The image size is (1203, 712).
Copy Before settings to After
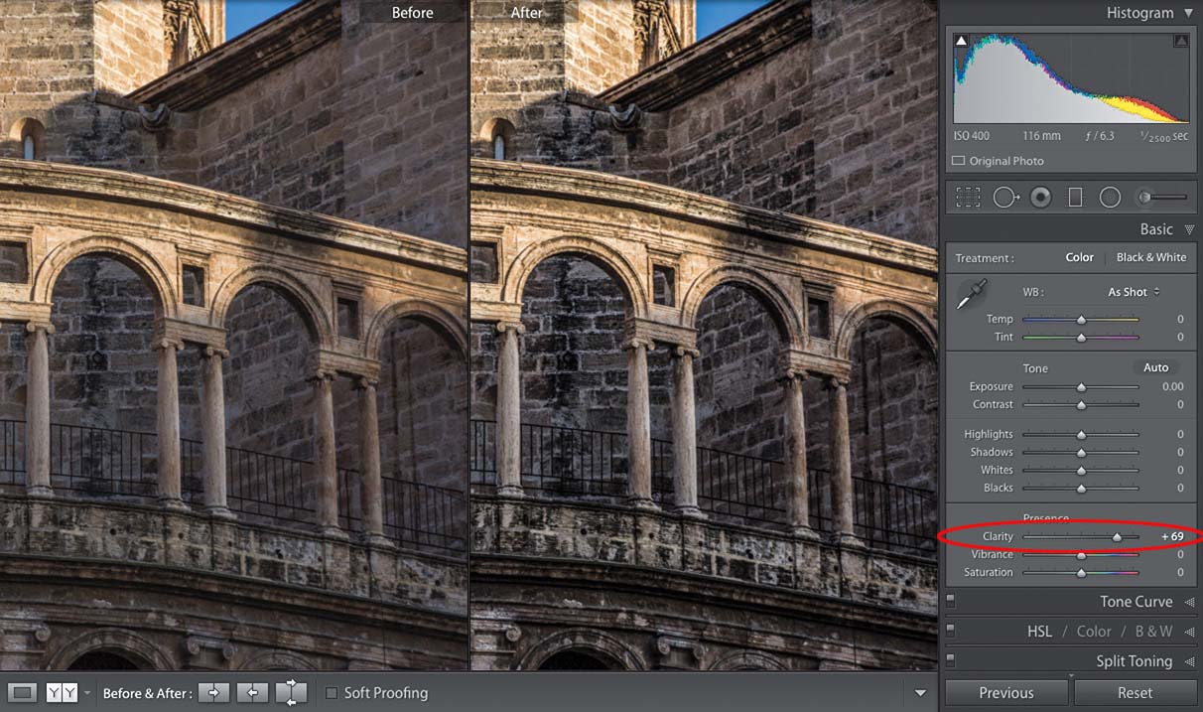[x=213, y=693]
